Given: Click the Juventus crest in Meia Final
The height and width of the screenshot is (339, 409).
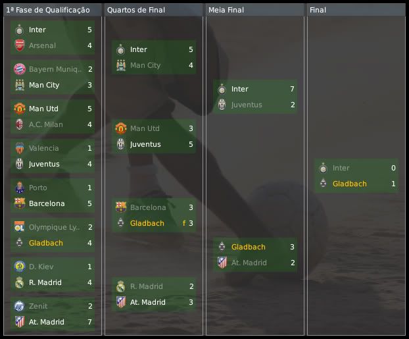Looking at the screenshot, I should pyautogui.click(x=222, y=105).
